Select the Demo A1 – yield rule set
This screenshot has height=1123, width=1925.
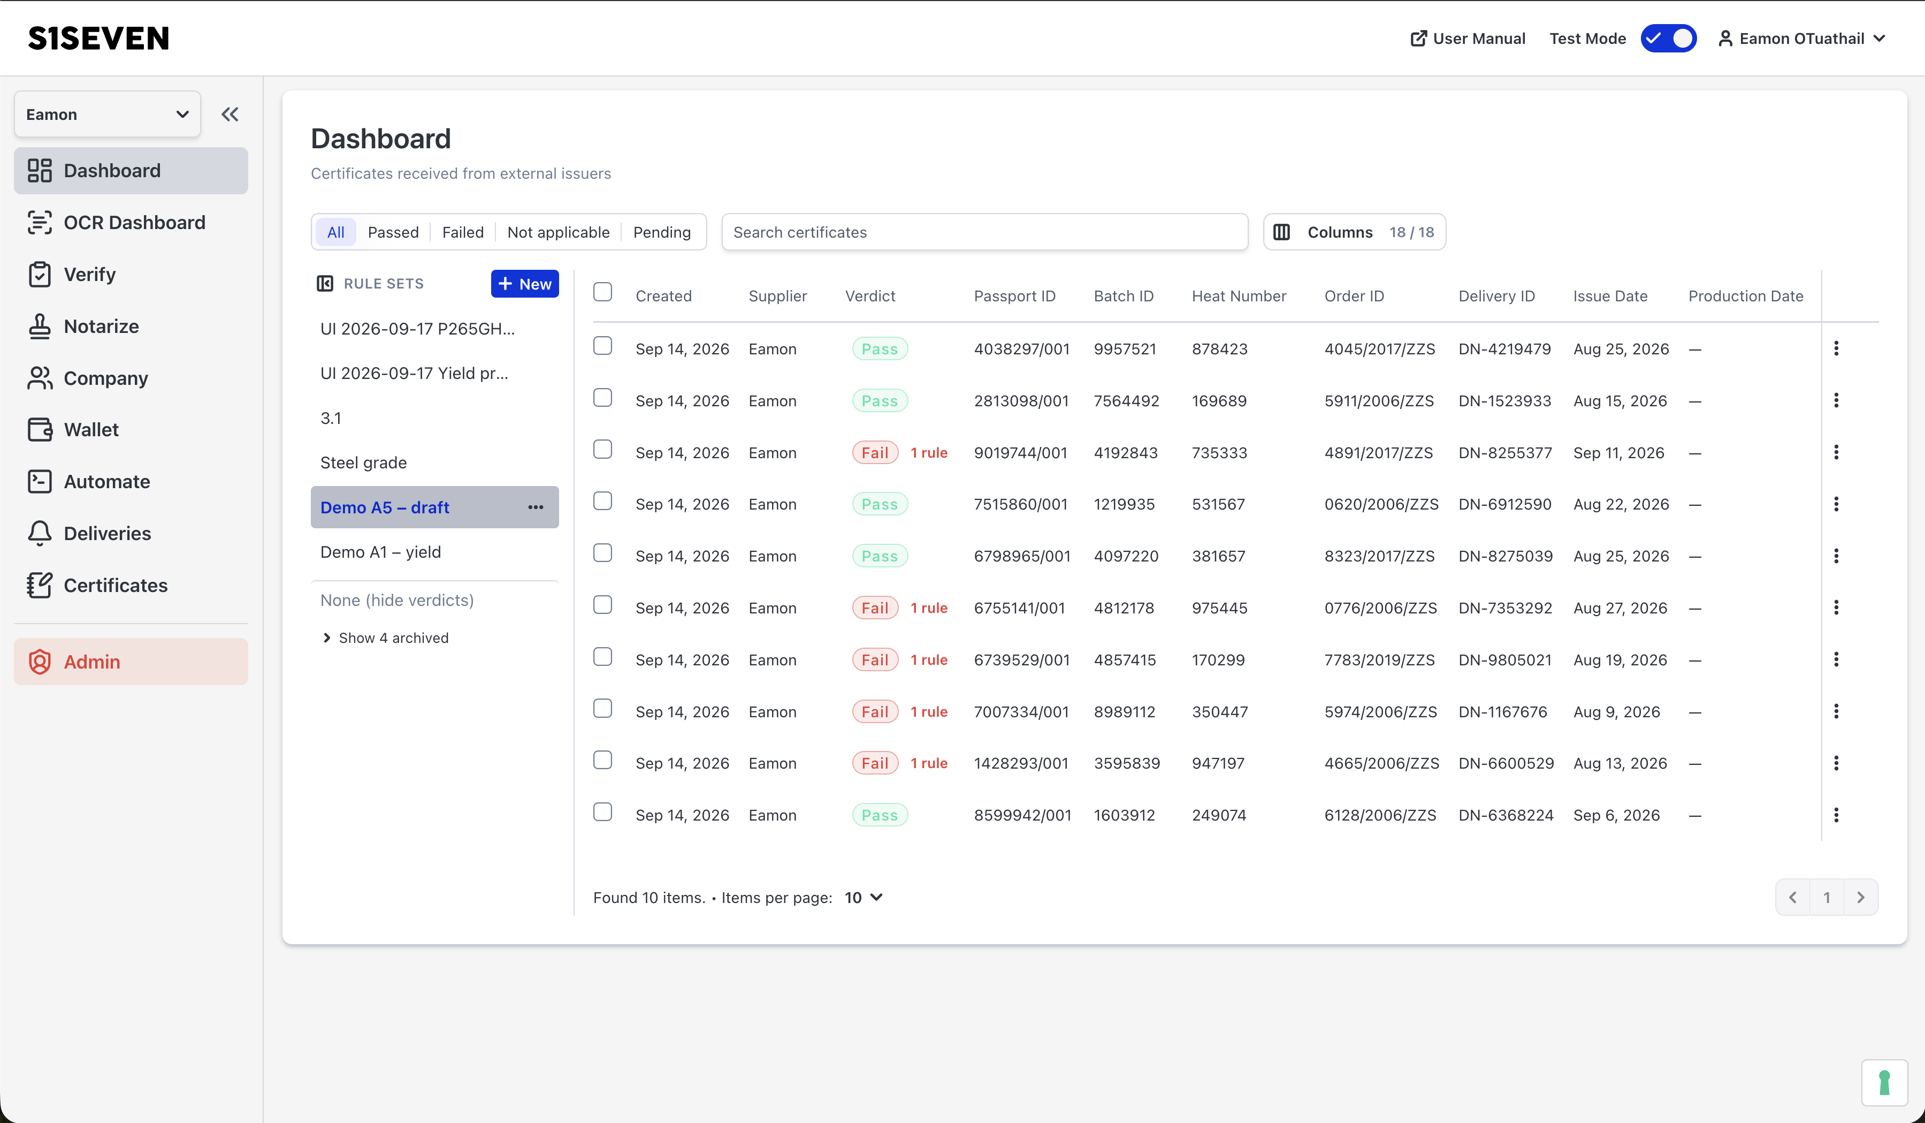coord(434,552)
